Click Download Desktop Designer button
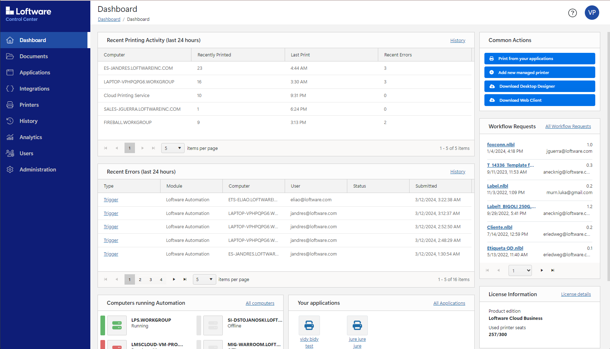Screen dimensions: 610x349 point(539,86)
